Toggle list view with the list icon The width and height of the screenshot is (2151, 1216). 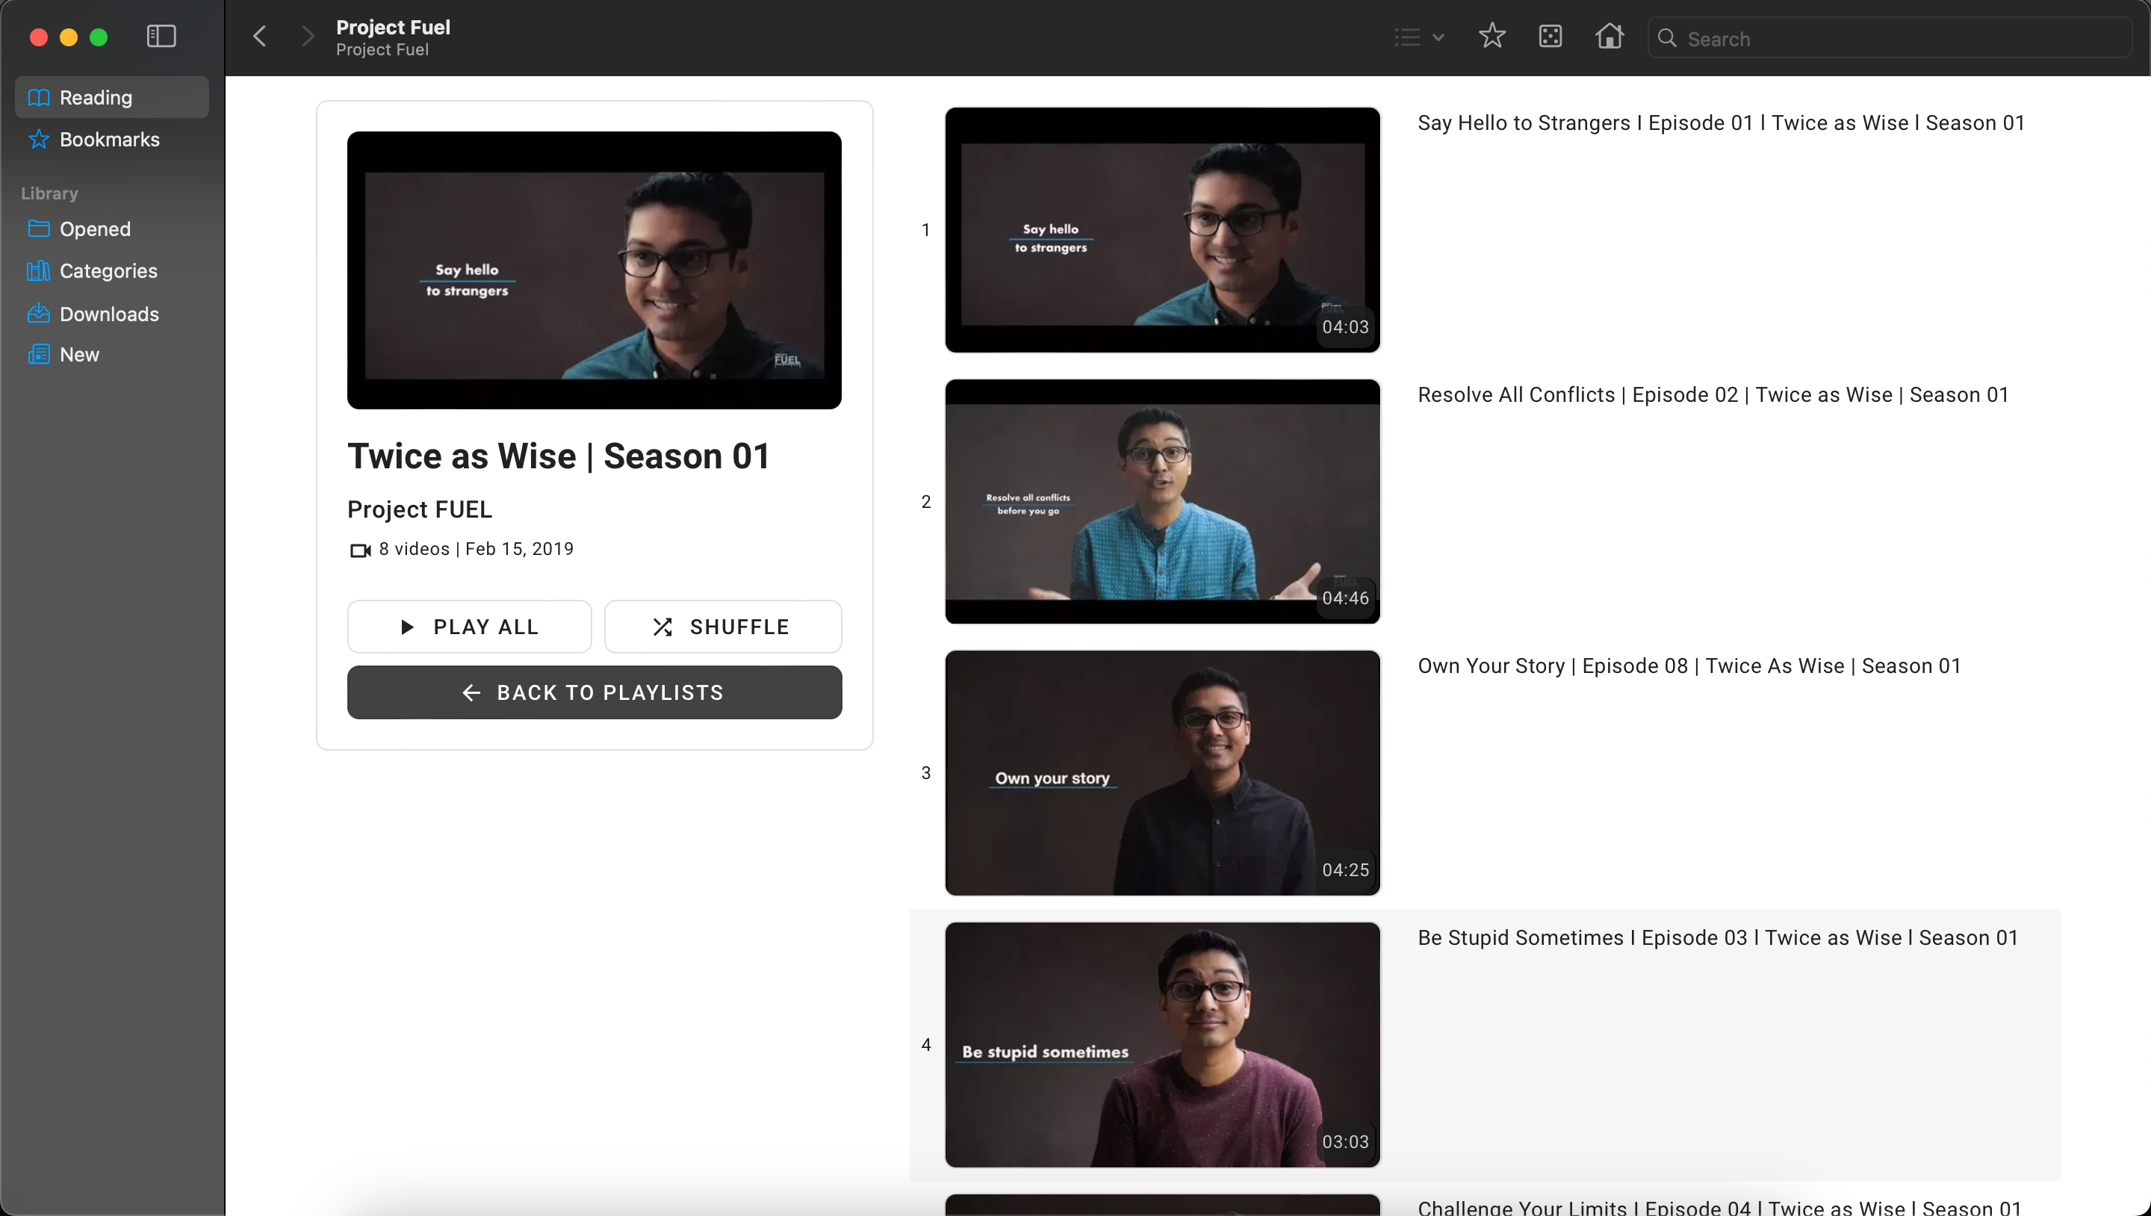(1407, 36)
